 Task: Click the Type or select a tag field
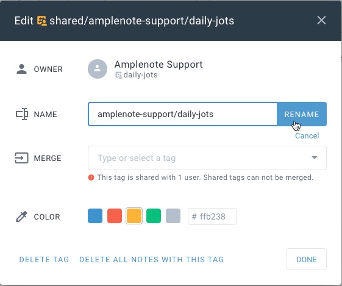click(207, 158)
